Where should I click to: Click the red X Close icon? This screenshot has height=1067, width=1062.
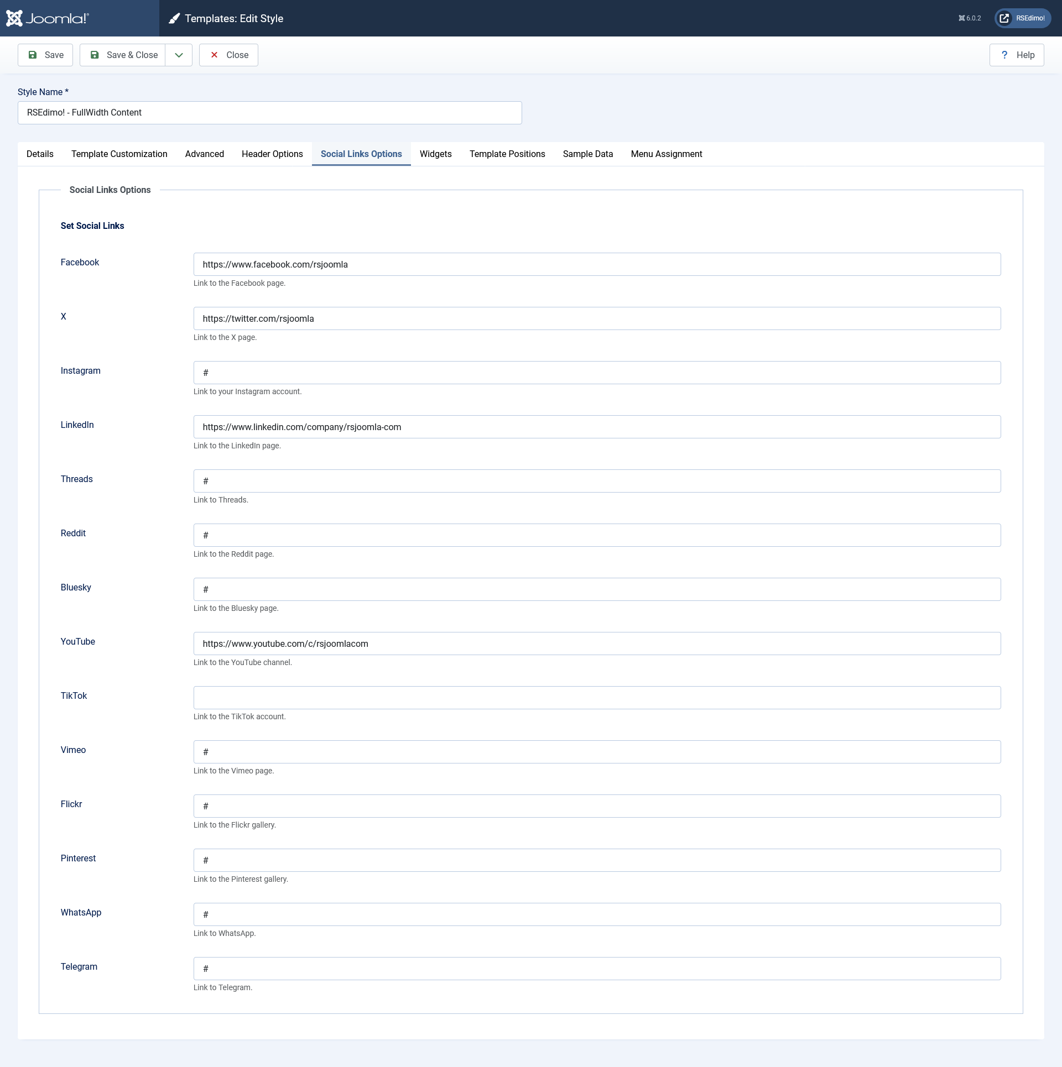[214, 55]
